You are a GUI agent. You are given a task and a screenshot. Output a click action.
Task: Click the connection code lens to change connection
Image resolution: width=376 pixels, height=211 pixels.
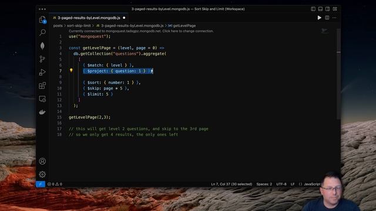pyautogui.click(x=141, y=31)
